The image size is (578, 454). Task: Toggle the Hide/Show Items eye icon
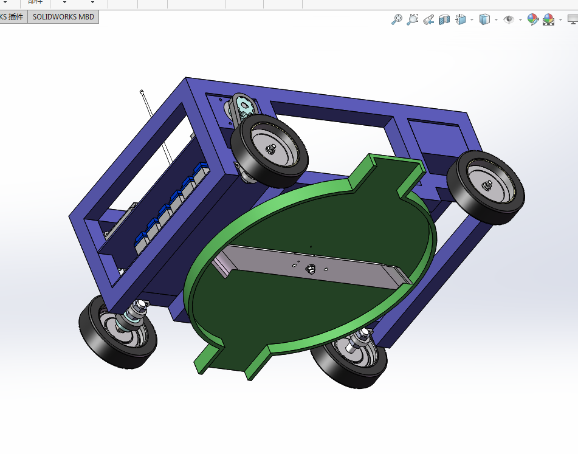[x=509, y=19]
